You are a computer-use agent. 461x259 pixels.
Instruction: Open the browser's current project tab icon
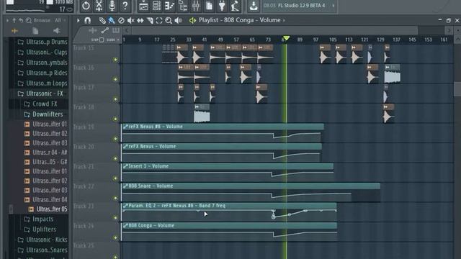35,31
